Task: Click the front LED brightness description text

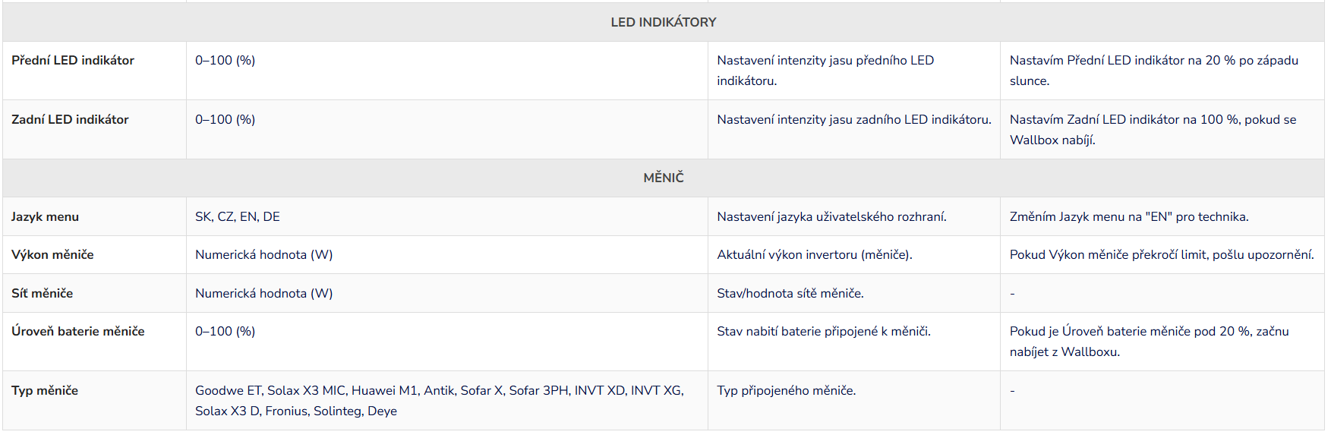Action: tap(825, 70)
